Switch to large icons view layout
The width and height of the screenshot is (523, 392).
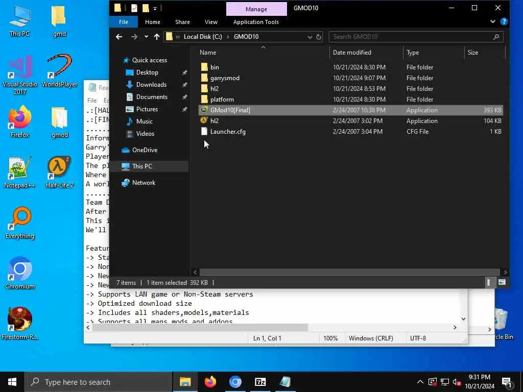point(502,282)
